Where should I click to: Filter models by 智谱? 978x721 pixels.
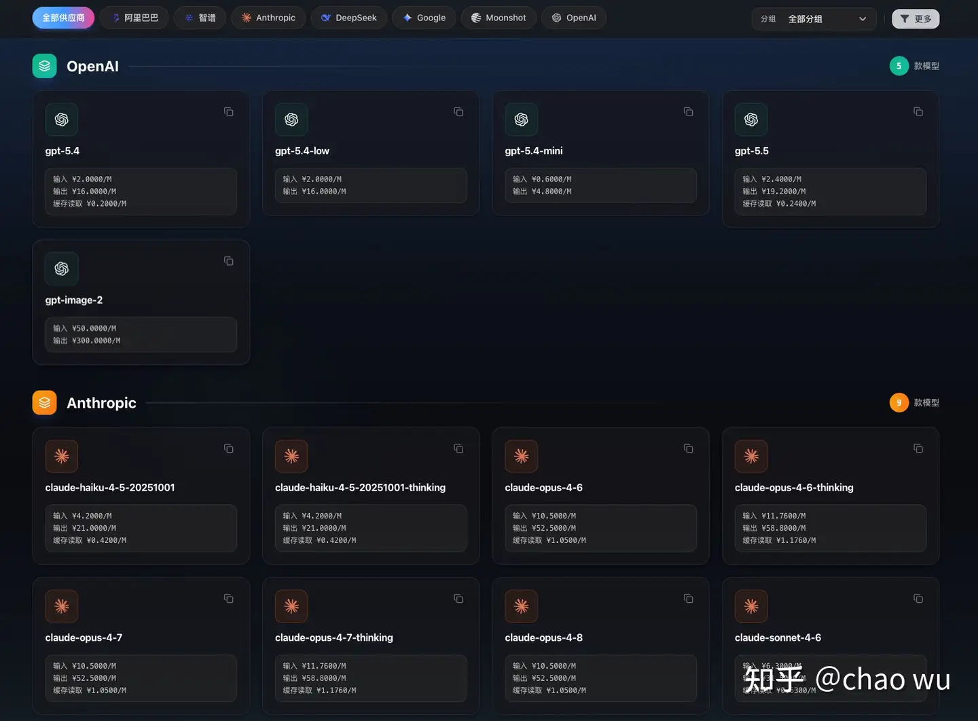pyautogui.click(x=200, y=18)
